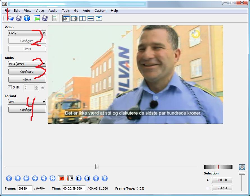Increase Shift value with up arrow
This screenshot has width=250, height=196.
tap(36, 86)
